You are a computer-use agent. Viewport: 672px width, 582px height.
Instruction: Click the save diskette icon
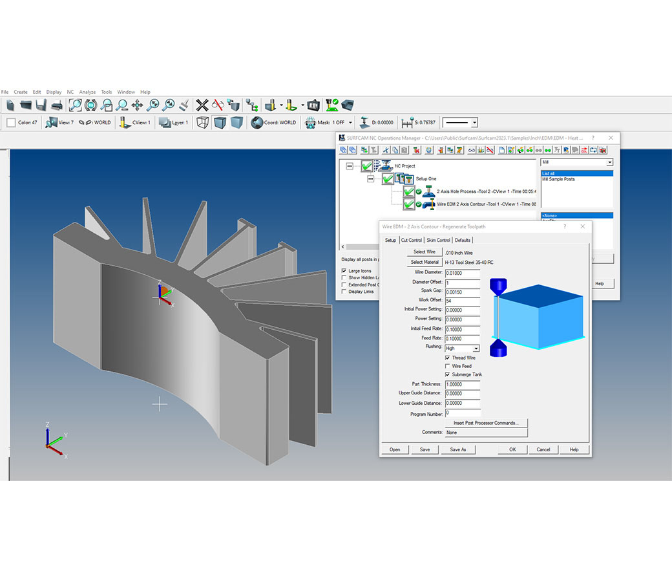click(x=41, y=105)
